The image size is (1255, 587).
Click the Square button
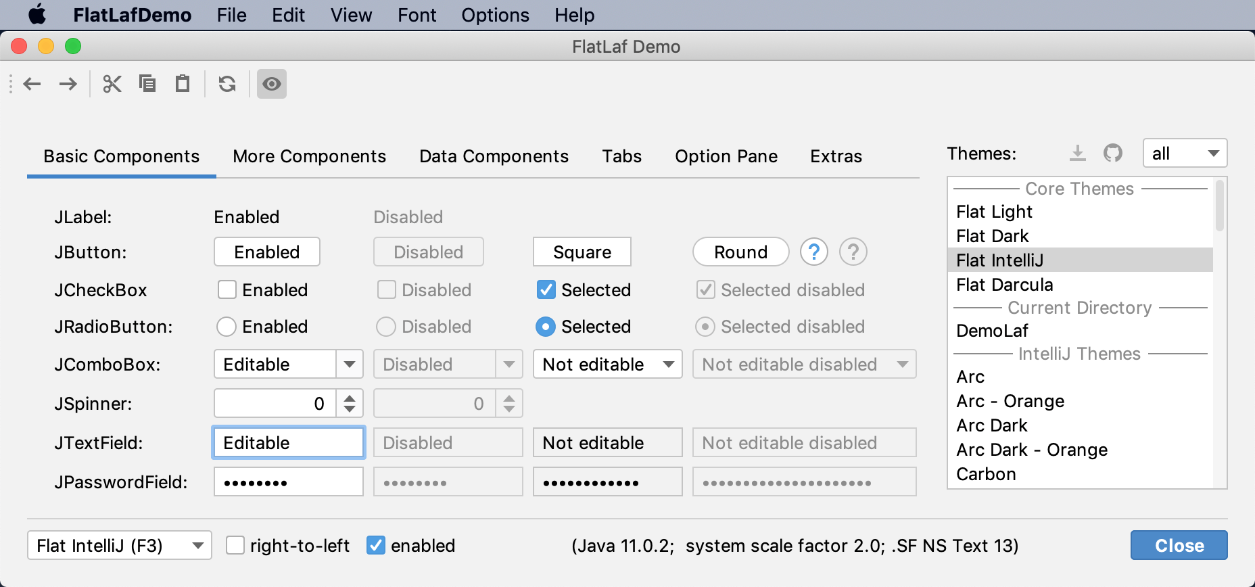tap(582, 252)
